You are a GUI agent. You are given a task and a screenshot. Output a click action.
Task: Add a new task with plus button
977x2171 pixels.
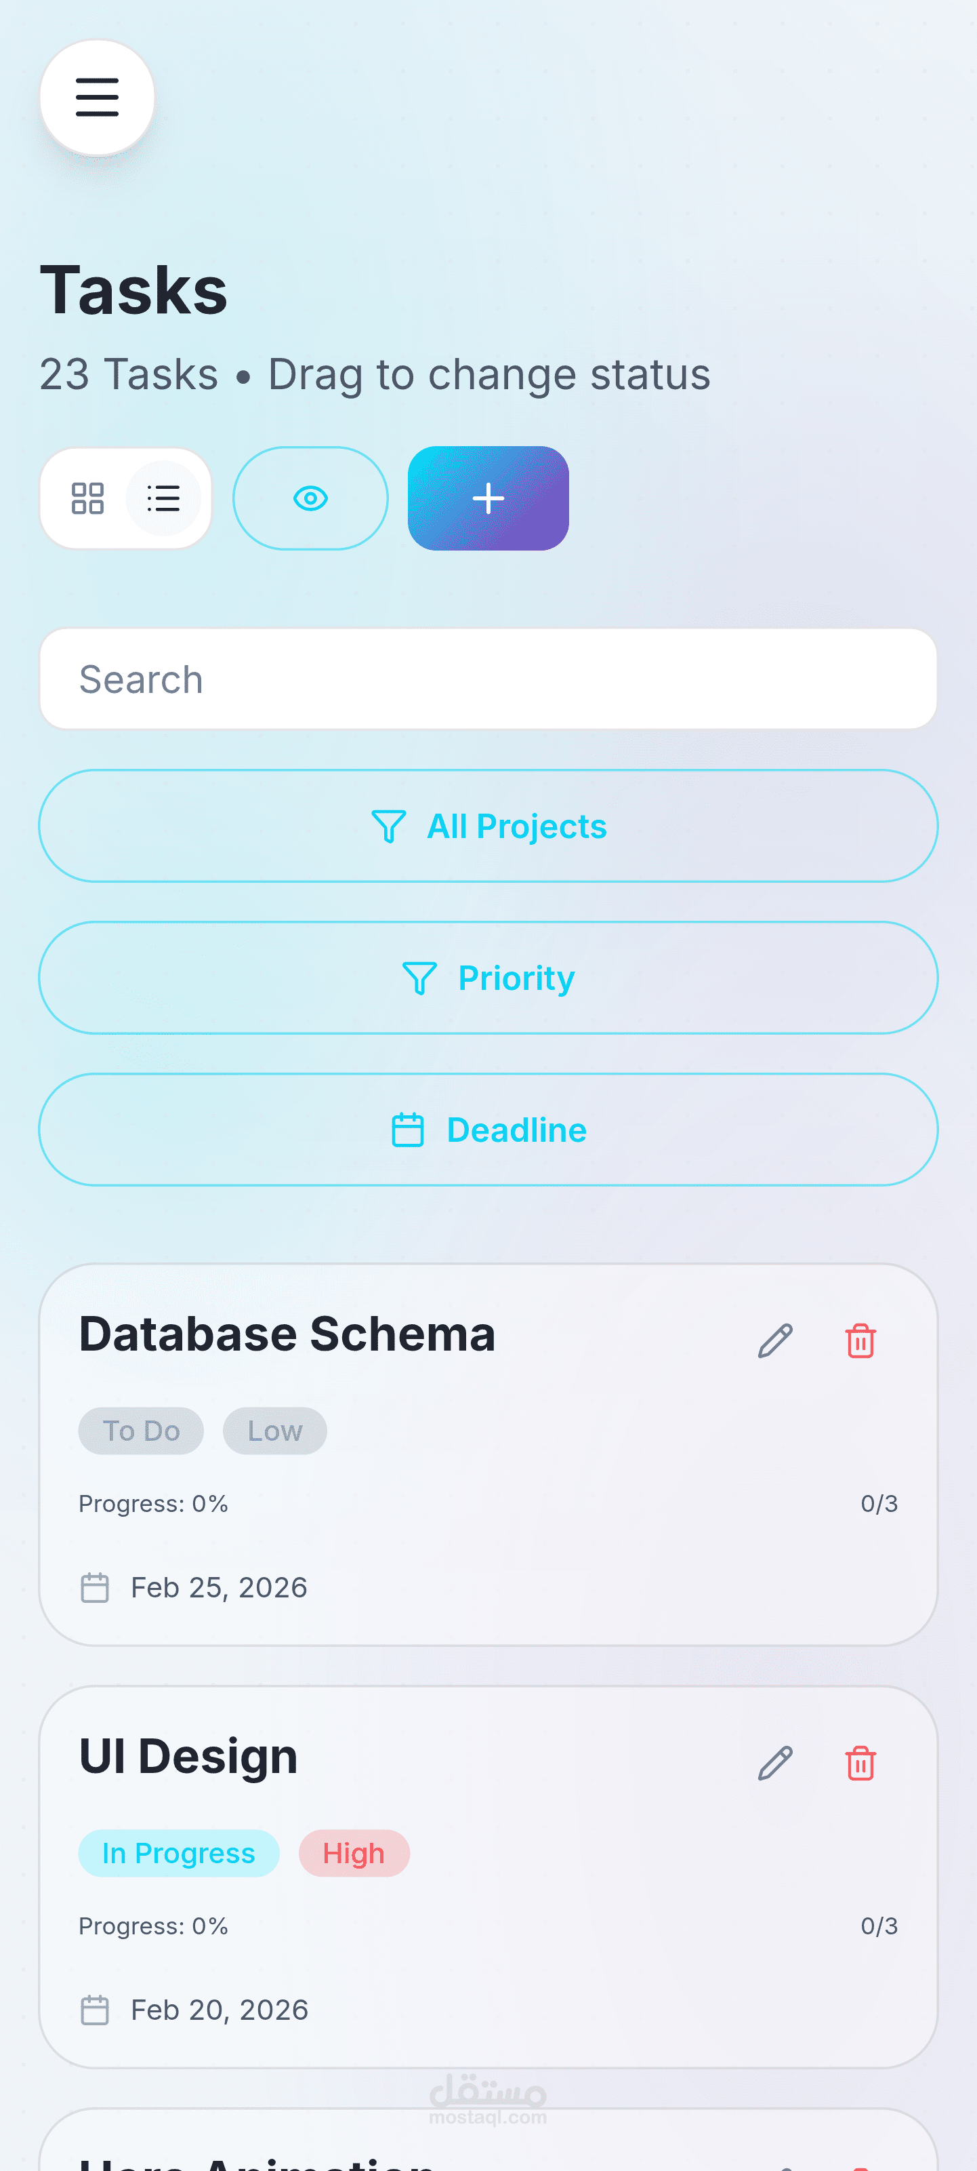488,498
